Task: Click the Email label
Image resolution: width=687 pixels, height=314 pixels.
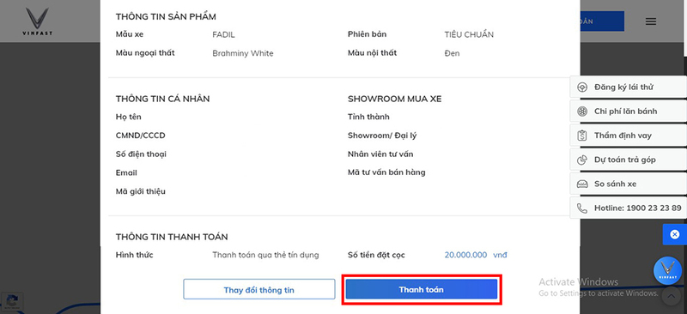Action: (126, 172)
